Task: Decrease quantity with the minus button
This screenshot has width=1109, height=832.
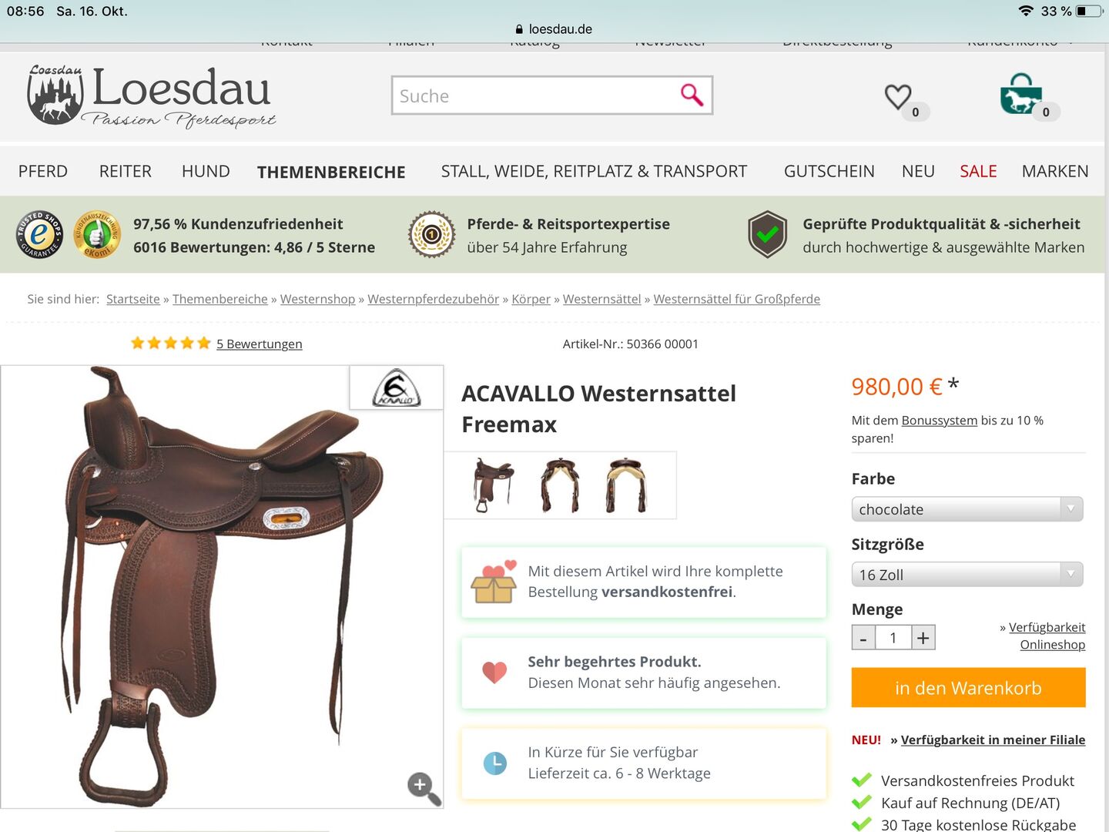Action: pos(863,638)
